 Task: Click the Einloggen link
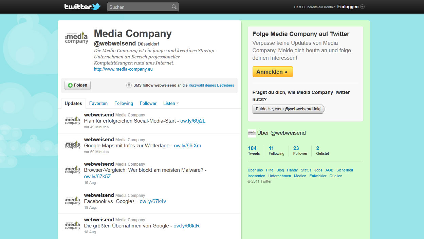pyautogui.click(x=348, y=7)
